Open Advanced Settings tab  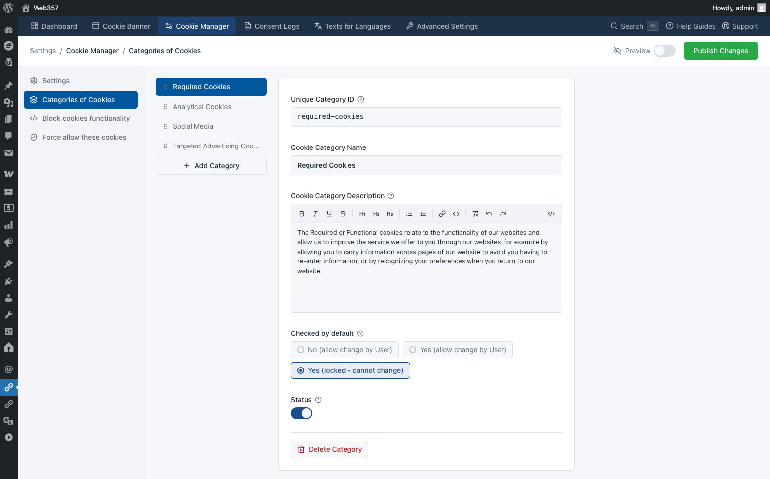(442, 26)
